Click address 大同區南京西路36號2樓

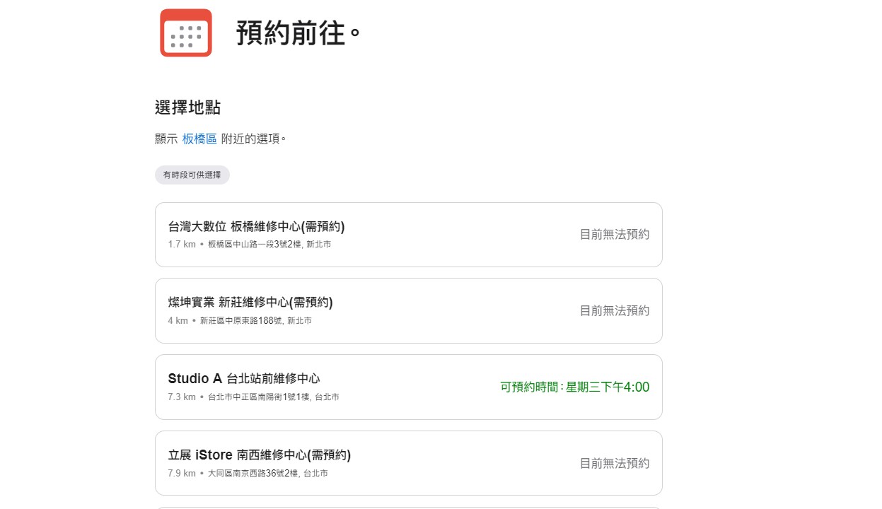pos(268,474)
